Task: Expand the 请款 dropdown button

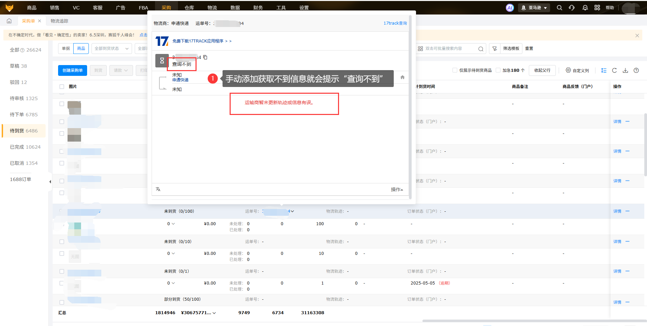Action: (x=121, y=70)
